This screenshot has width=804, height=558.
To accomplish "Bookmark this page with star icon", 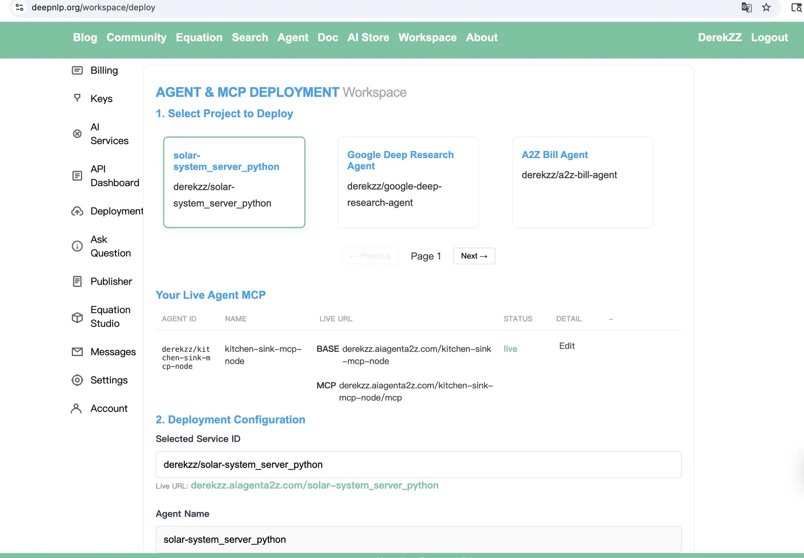I will point(766,7).
